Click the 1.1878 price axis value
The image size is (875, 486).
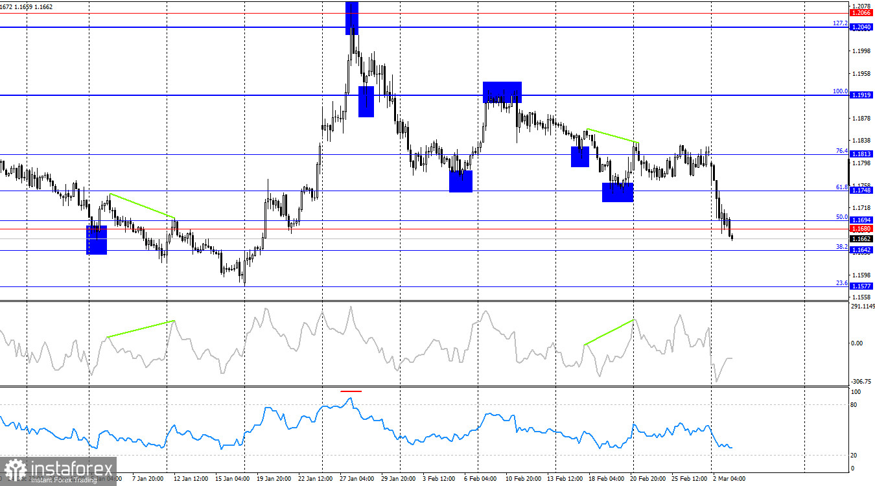tap(862, 118)
